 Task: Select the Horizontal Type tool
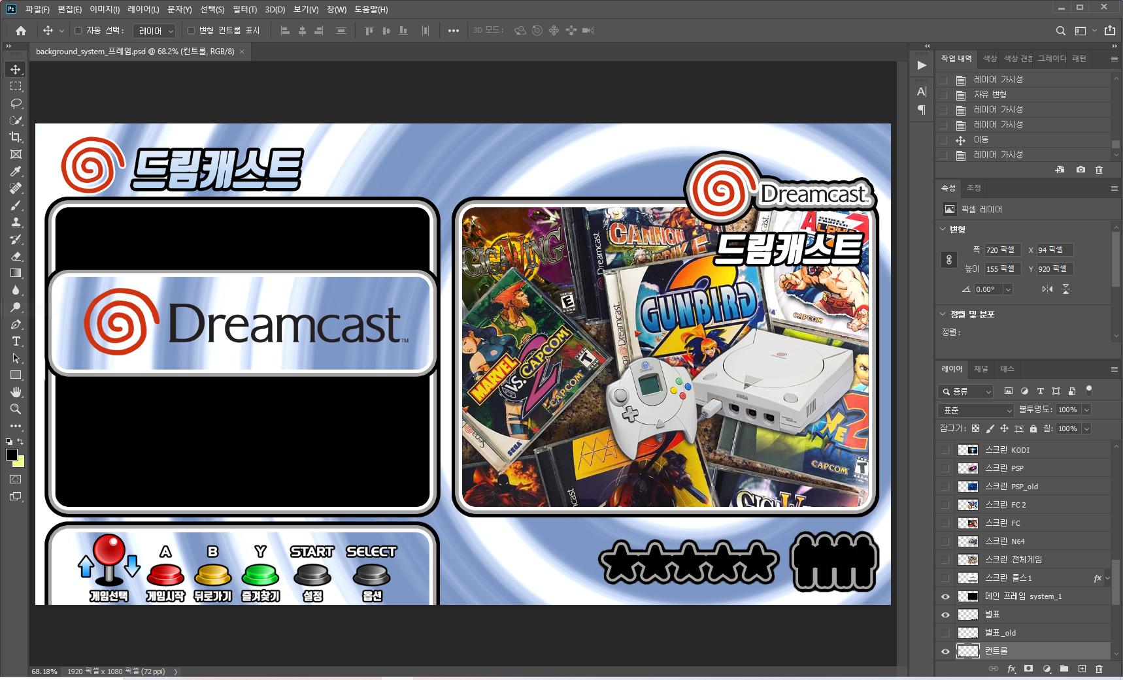[16, 341]
